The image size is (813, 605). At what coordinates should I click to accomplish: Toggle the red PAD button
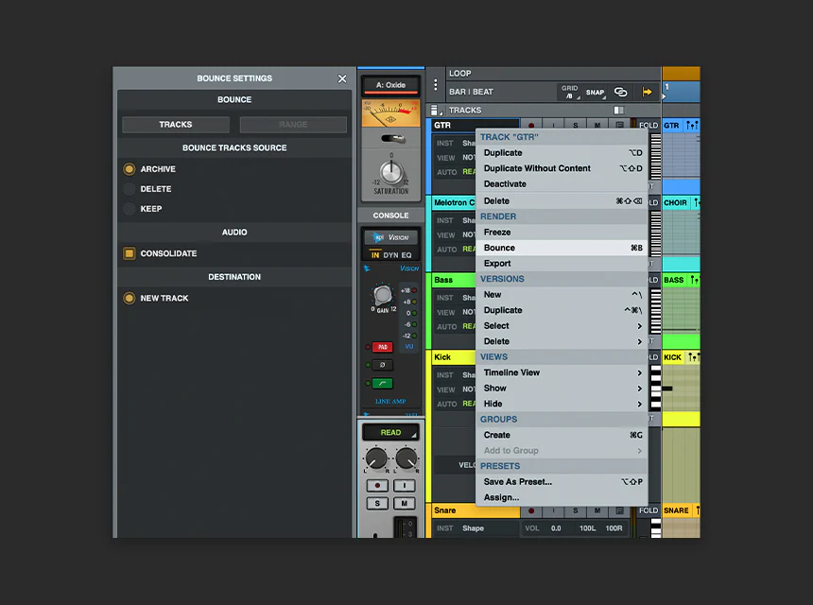click(x=383, y=347)
